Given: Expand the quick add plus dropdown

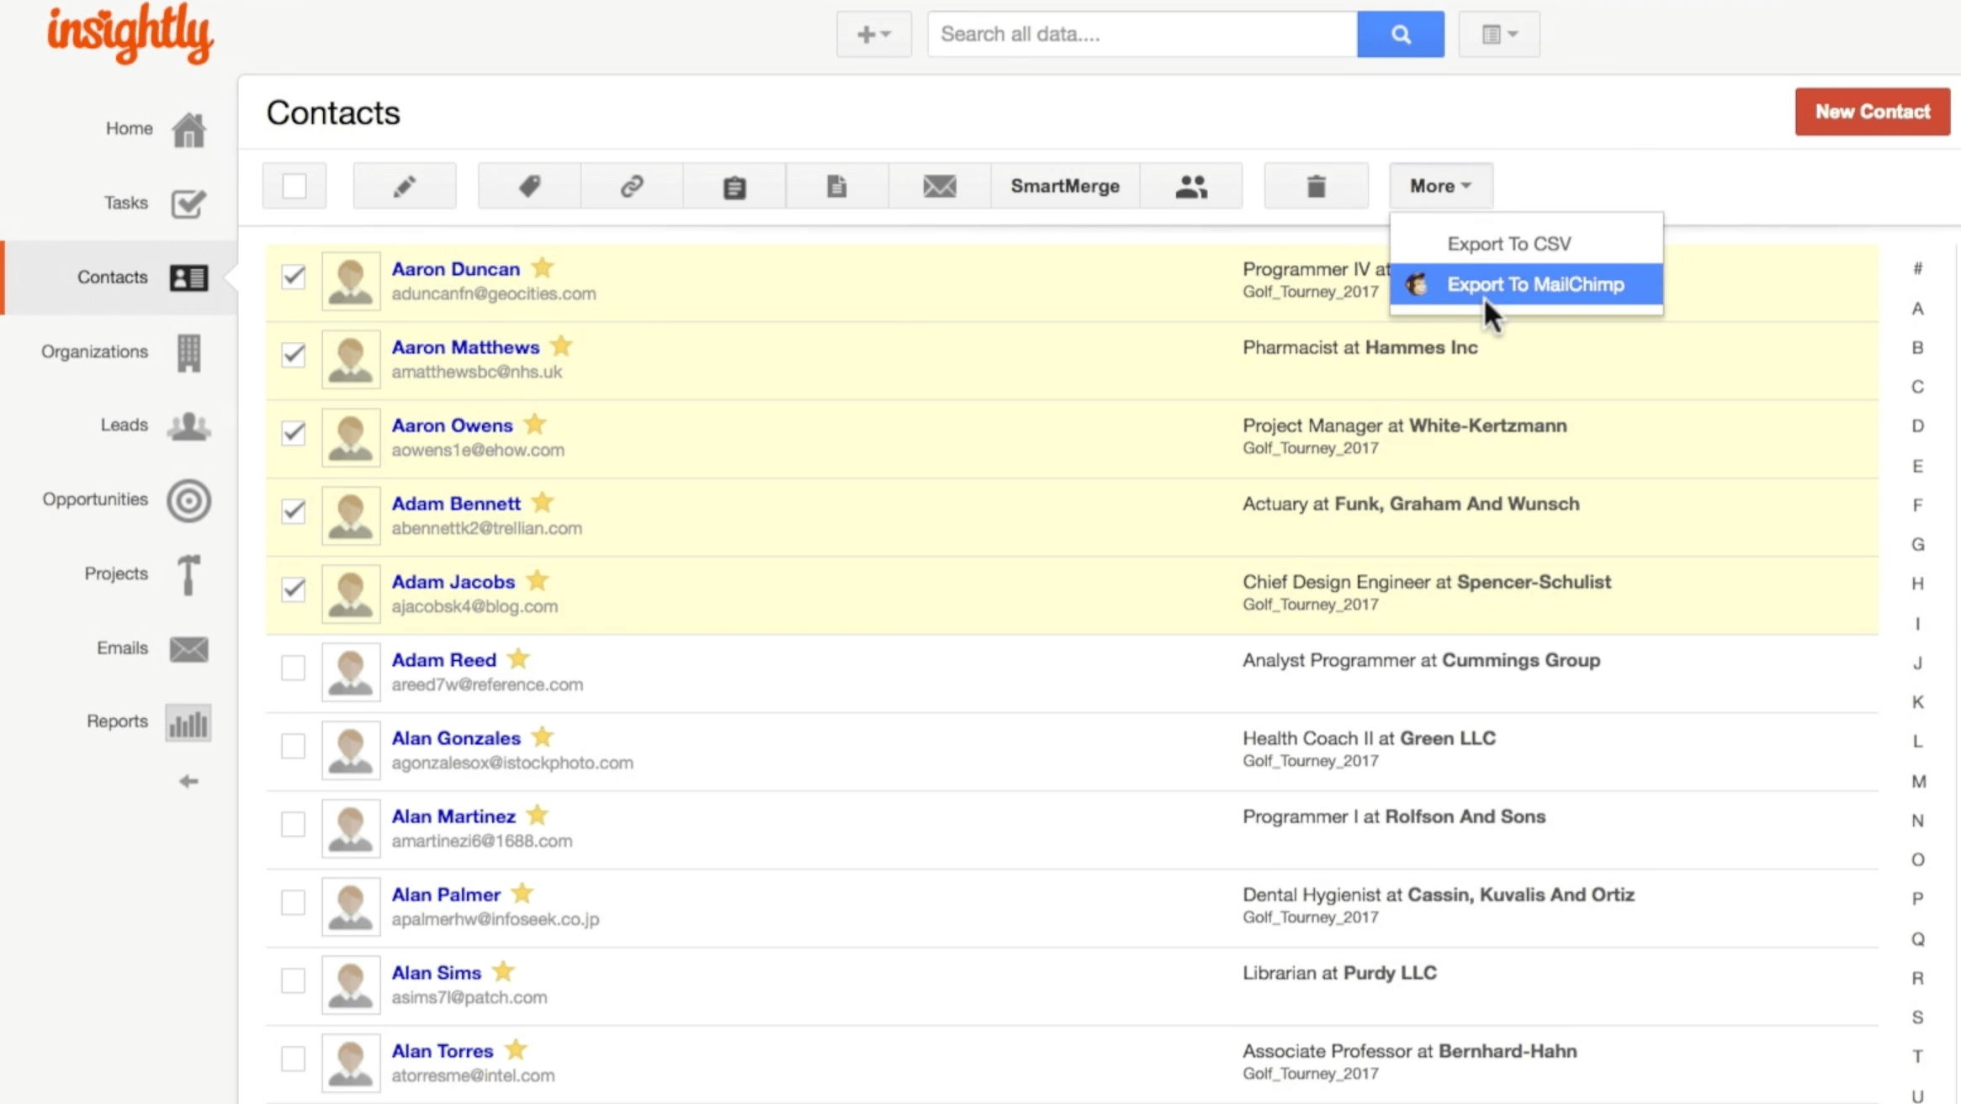Looking at the screenshot, I should coord(873,34).
